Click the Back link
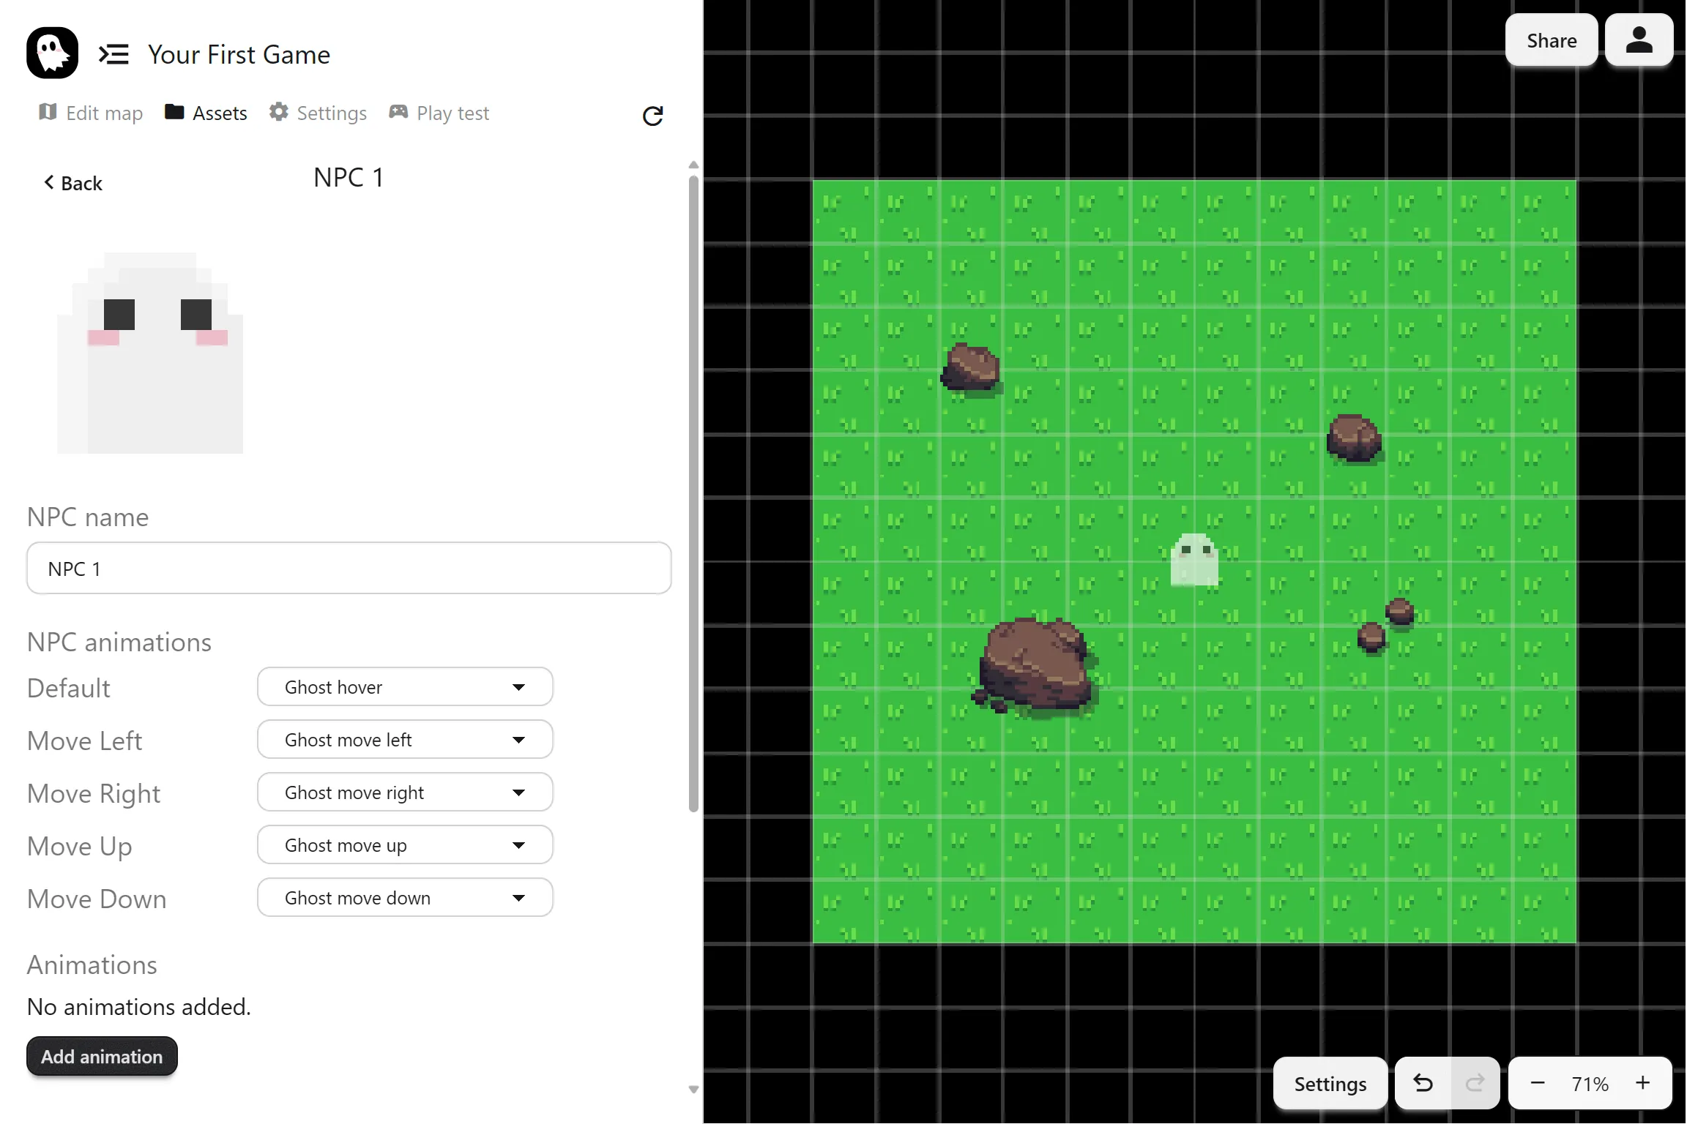The width and height of the screenshot is (1687, 1124). 73,183
